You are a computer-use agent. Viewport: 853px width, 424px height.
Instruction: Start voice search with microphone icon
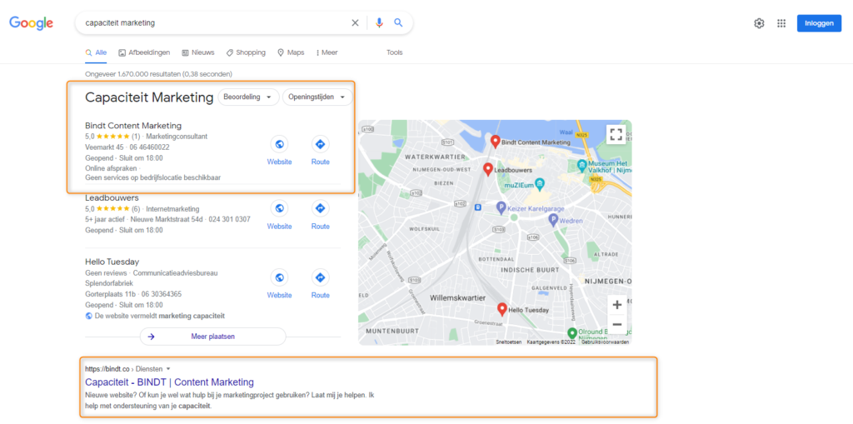tap(379, 22)
